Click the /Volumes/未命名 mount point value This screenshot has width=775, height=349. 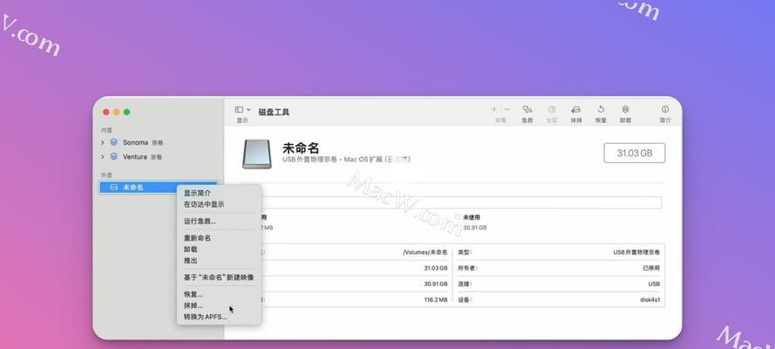click(x=425, y=252)
